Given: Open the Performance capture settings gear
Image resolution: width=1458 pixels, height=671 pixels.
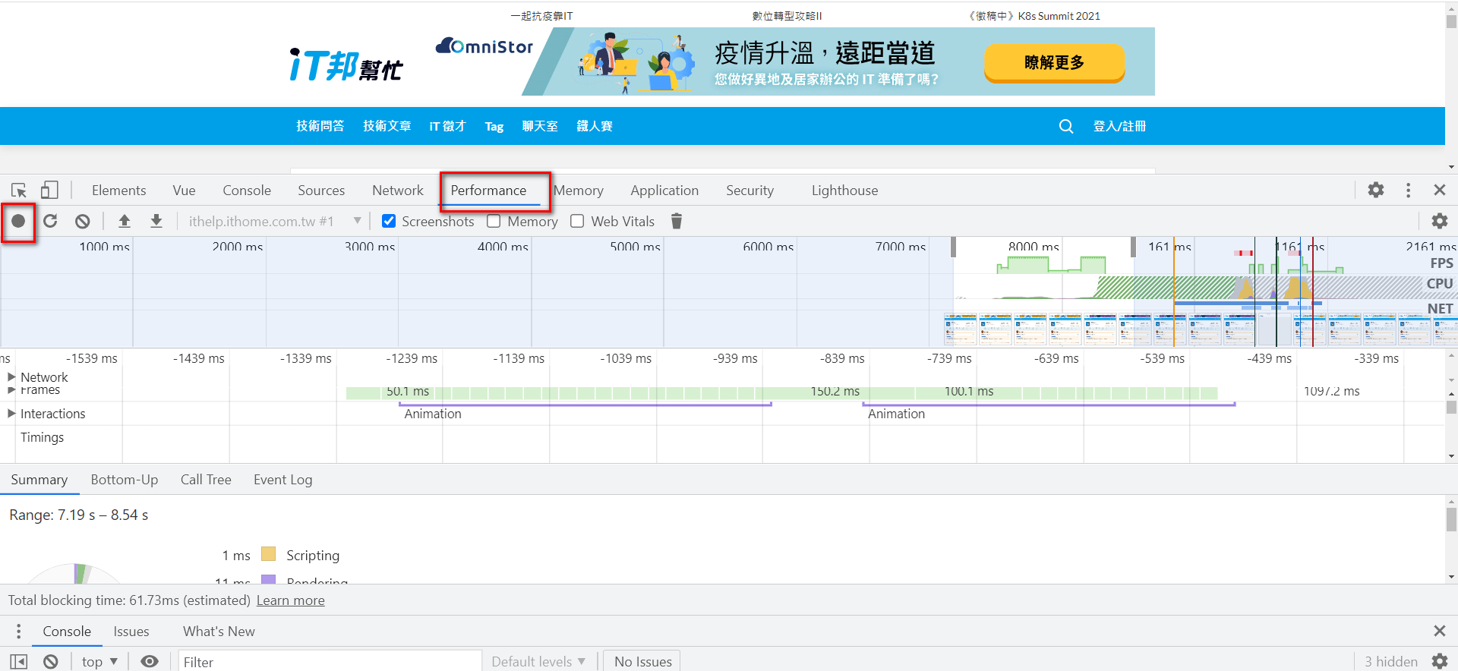Looking at the screenshot, I should point(1440,221).
